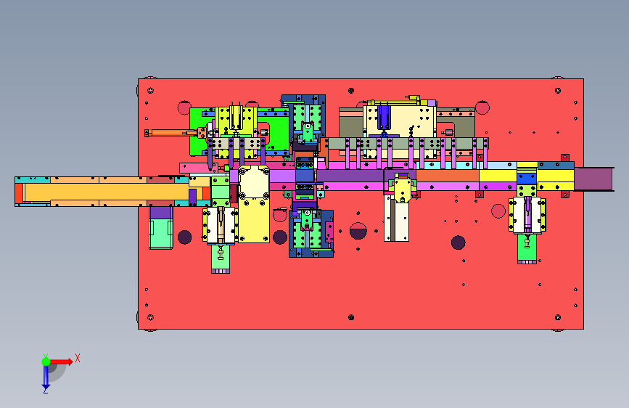Select the green block under far-right cylinder
Viewport: 629px width, 408px height.
[527, 248]
